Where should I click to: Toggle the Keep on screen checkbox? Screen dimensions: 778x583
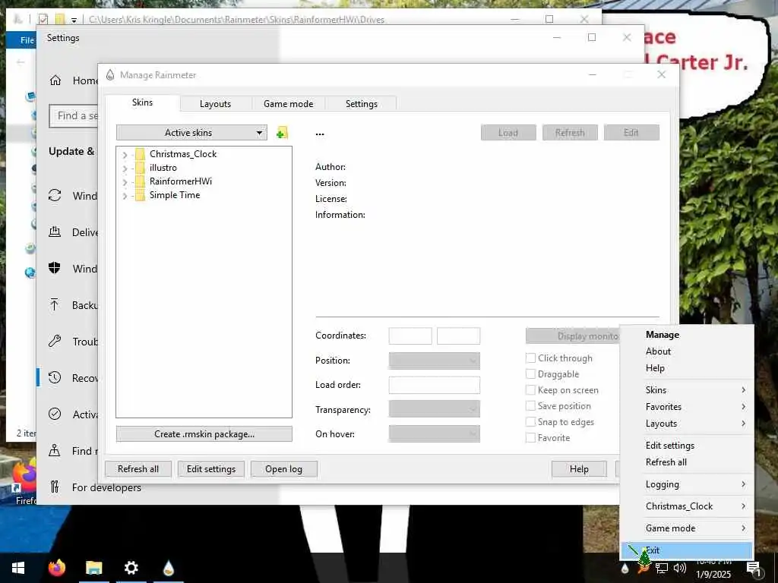[x=530, y=389]
